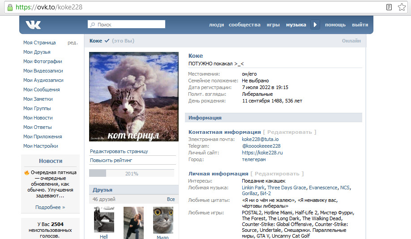Image resolution: width=411 pixels, height=239 pixels.
Task: Click Gorillaz music link
Action: click(x=249, y=193)
